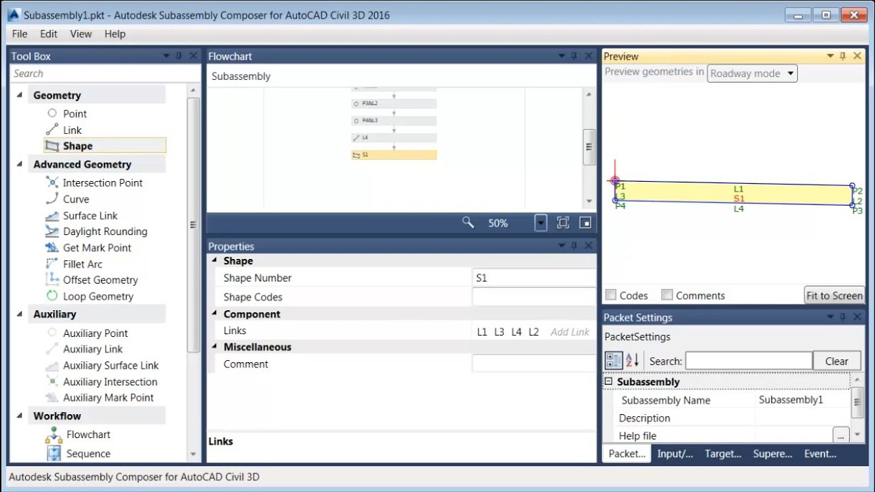Collapse the Advanced Geometry group
Image resolution: width=875 pixels, height=492 pixels.
(x=19, y=164)
